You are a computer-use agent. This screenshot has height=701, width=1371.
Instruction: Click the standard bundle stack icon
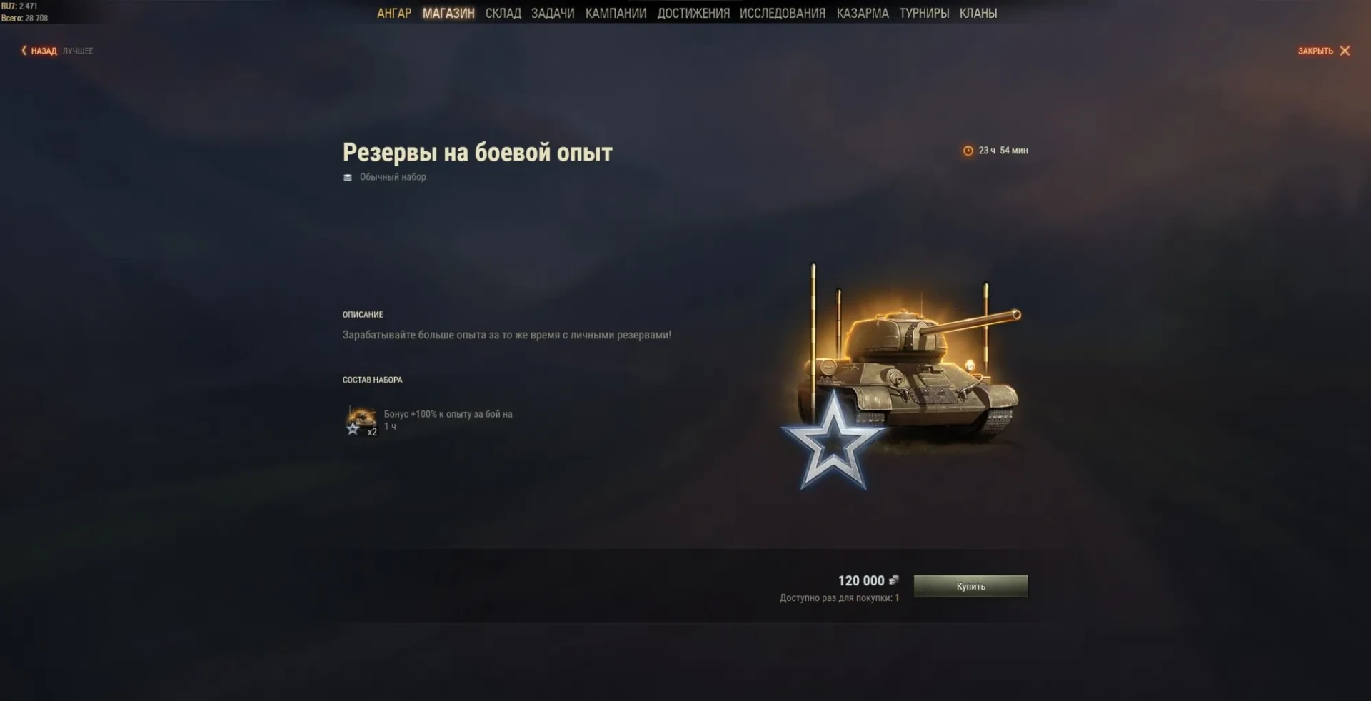[348, 178]
